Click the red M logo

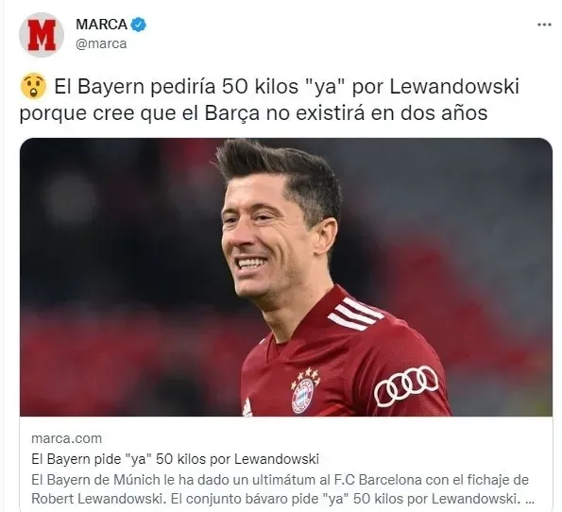point(42,35)
